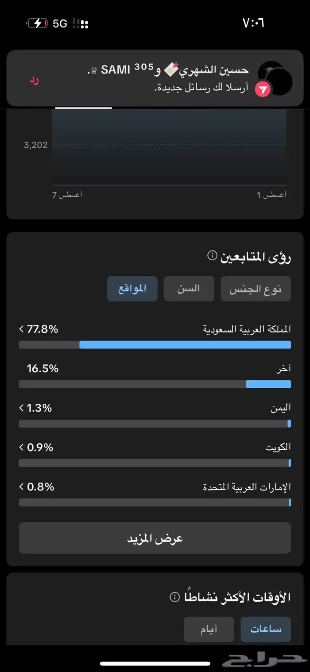Tap the 5G network indicator
This screenshot has height=672, width=310.
click(60, 23)
